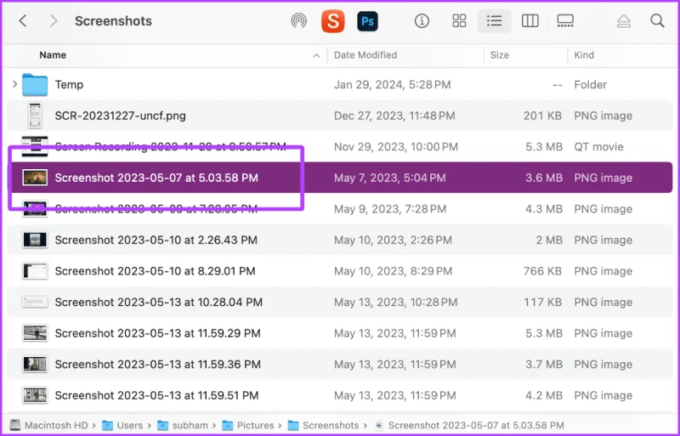Select the SCR-20231227-uncf.png thumbnail
The width and height of the screenshot is (680, 436).
35,116
